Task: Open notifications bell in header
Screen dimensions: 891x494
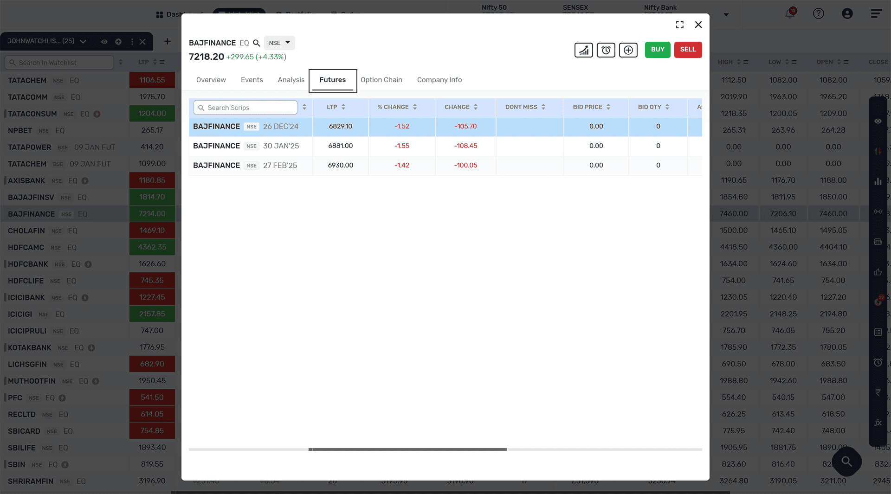Action: coord(790,13)
